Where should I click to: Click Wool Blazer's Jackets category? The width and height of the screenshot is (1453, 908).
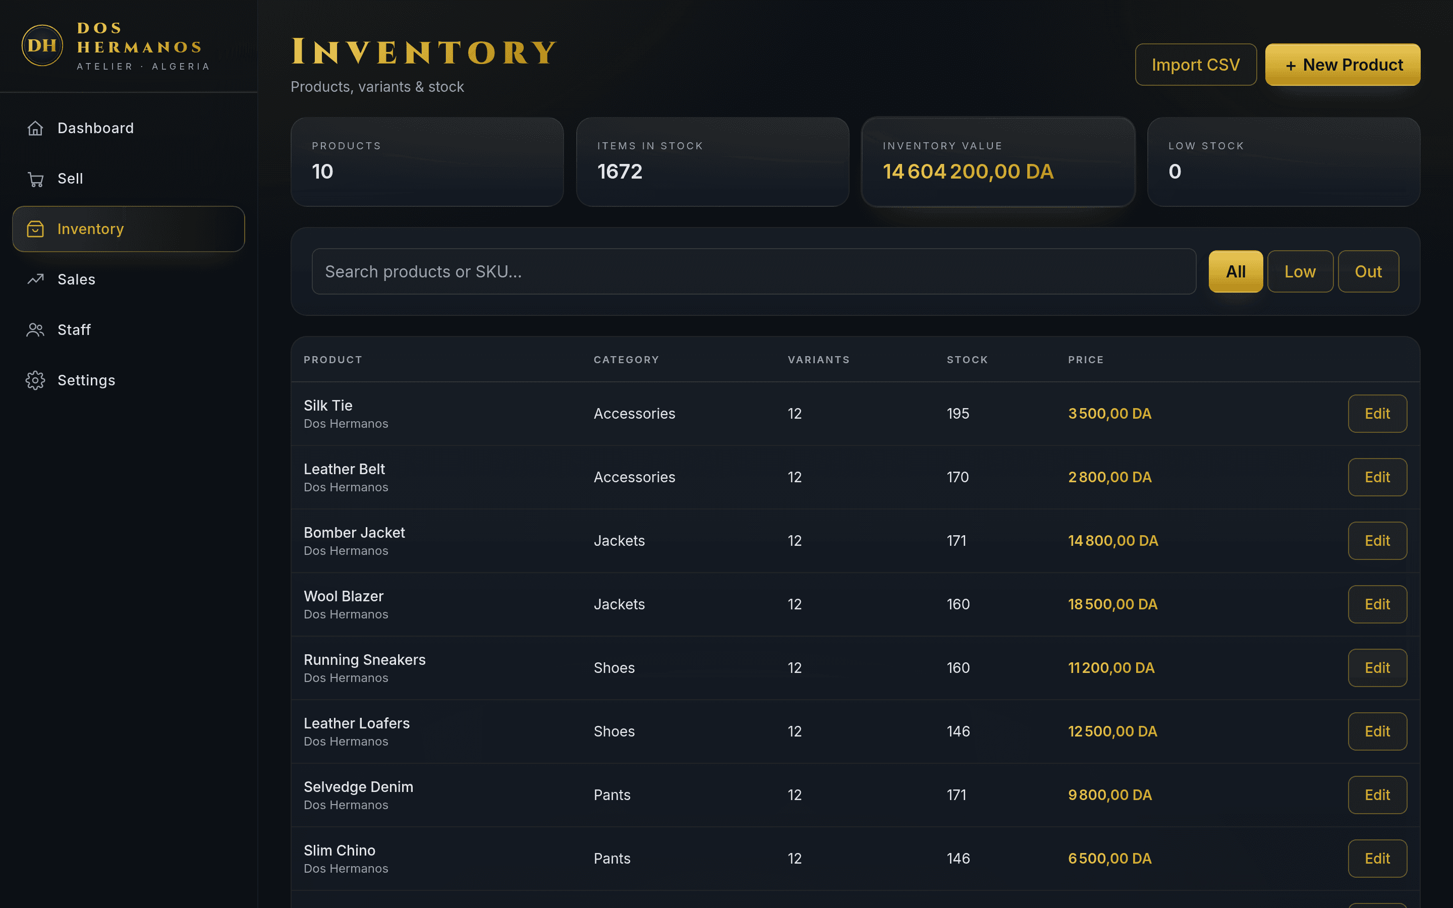pyautogui.click(x=619, y=605)
